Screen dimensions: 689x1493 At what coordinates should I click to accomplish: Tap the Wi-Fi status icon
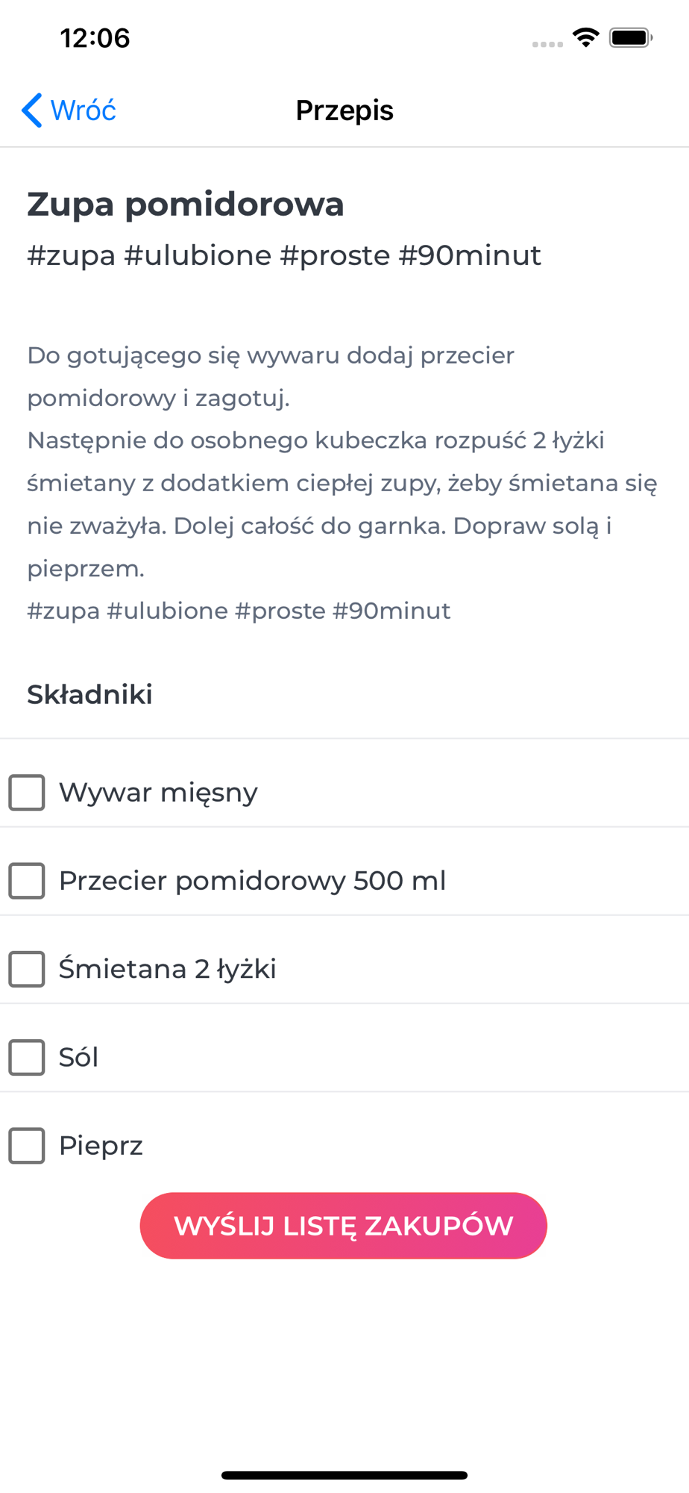coord(585,37)
